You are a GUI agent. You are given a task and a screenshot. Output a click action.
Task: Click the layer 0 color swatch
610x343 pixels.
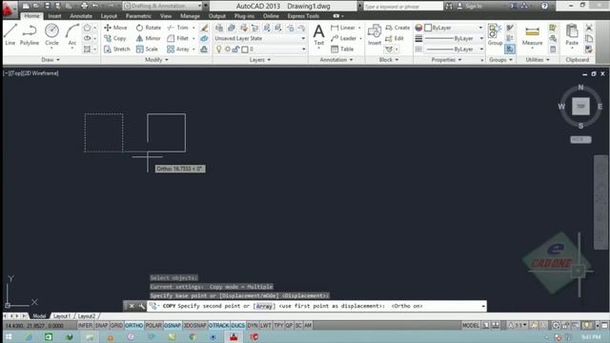coord(245,50)
